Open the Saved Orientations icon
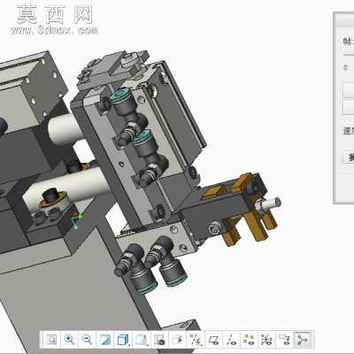This screenshot has width=354, height=354. (x=142, y=339)
